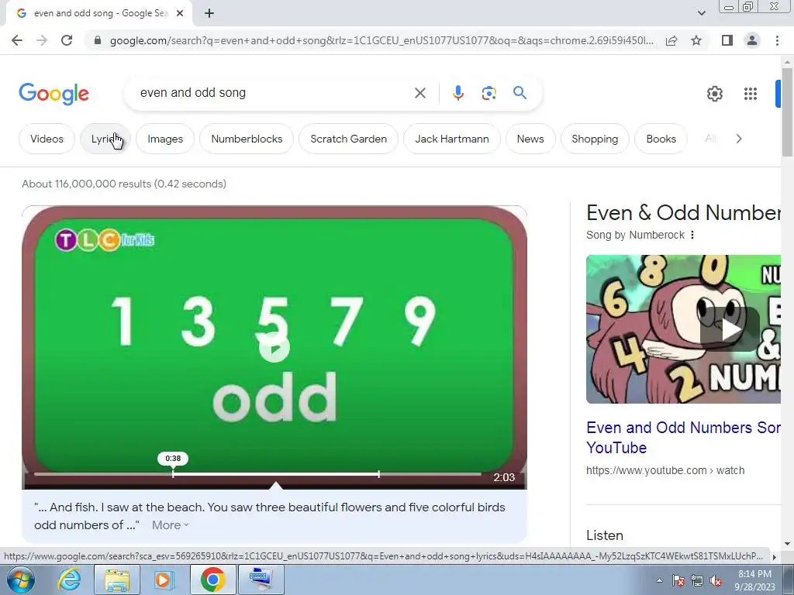This screenshot has width=794, height=595.
Task: Click the video progress bar
Action: [x=257, y=474]
